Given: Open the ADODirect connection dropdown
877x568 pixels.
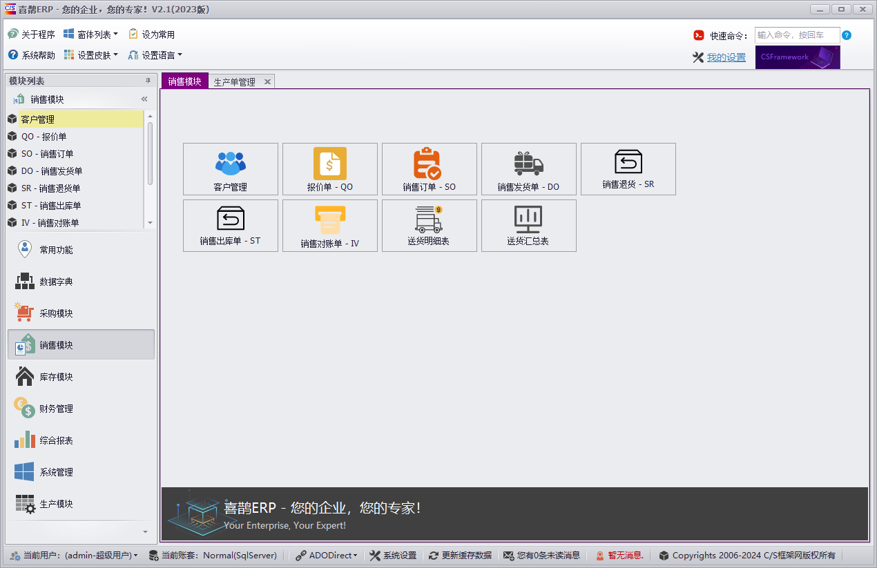Looking at the screenshot, I should 327,555.
